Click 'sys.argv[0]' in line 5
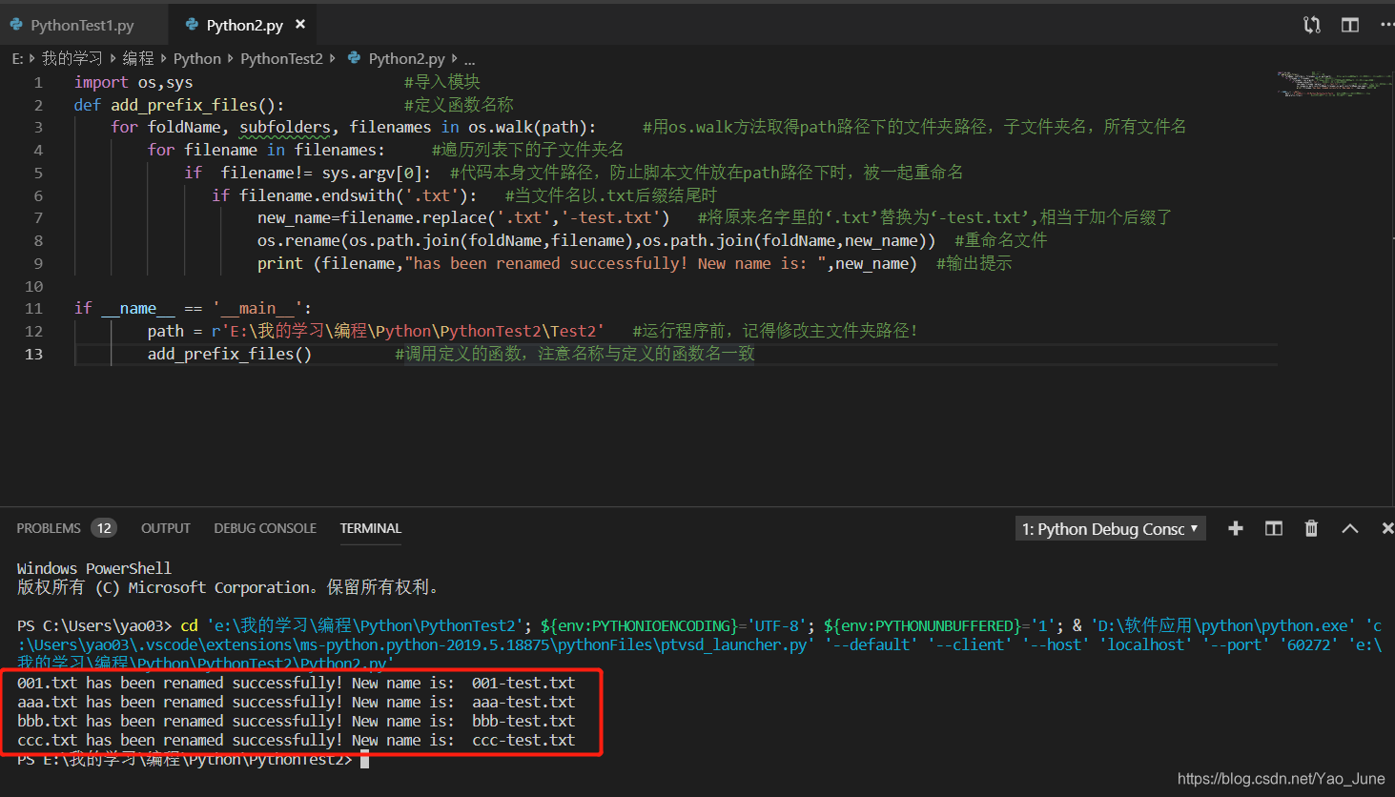The width and height of the screenshot is (1395, 797). point(372,173)
